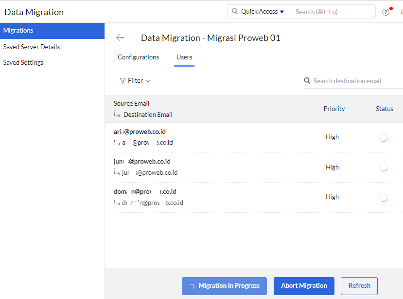
Task: Click the Status column header
Action: [x=385, y=109]
